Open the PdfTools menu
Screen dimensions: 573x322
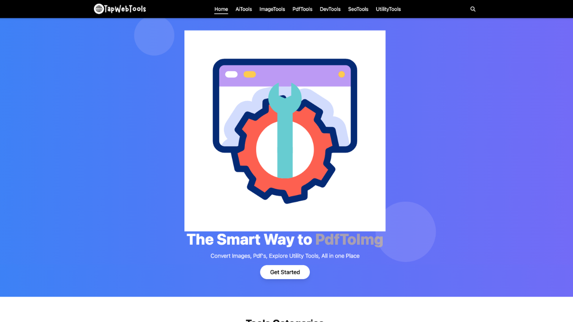click(x=302, y=9)
